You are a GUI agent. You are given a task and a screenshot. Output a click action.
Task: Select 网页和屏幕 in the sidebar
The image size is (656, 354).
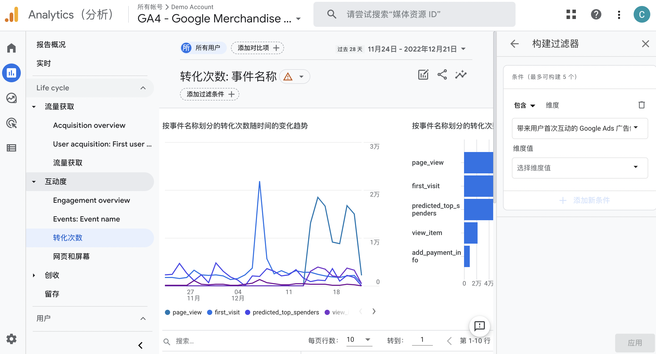(71, 257)
